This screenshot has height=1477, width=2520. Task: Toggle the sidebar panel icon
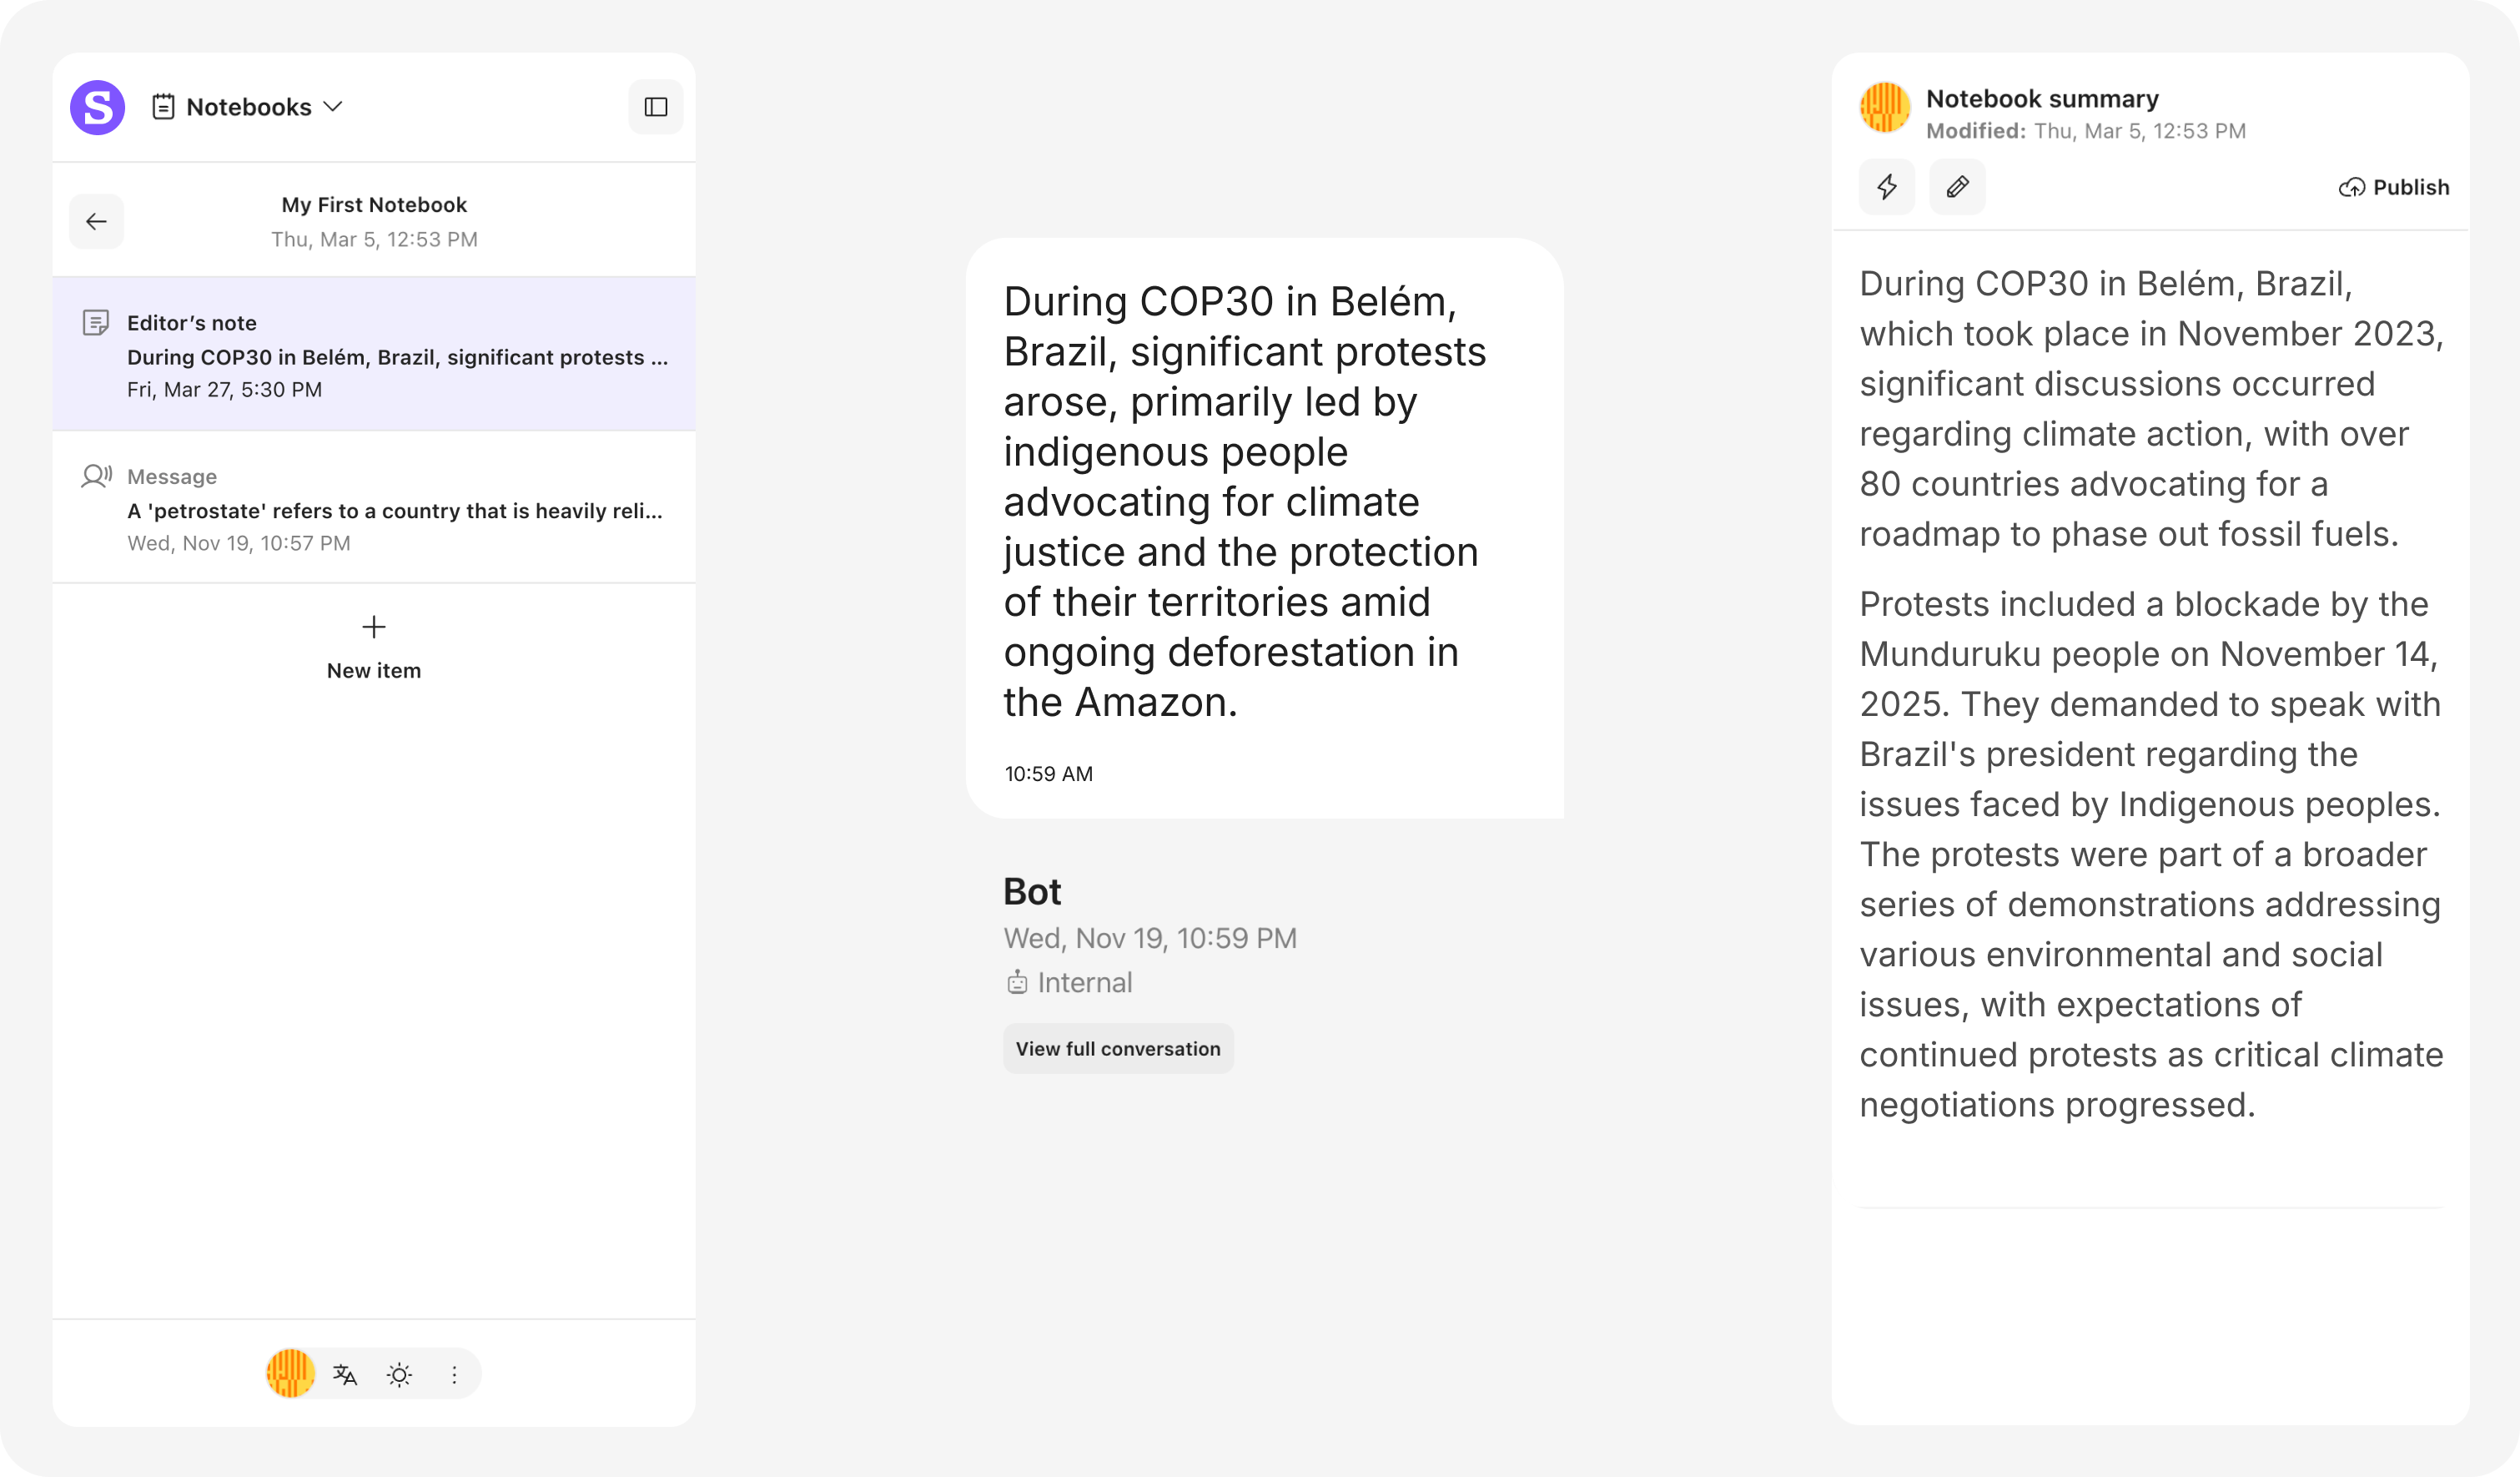pos(656,107)
